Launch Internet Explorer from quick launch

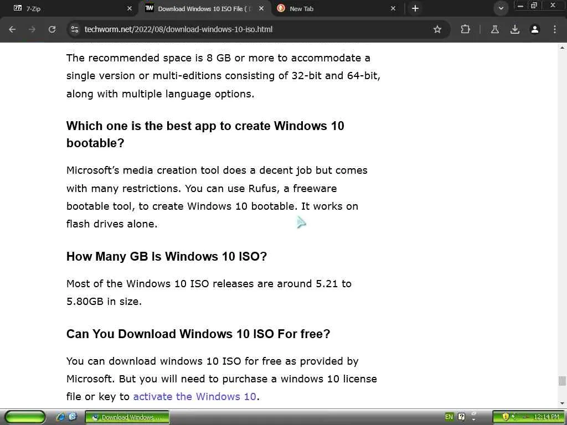pyautogui.click(x=61, y=417)
